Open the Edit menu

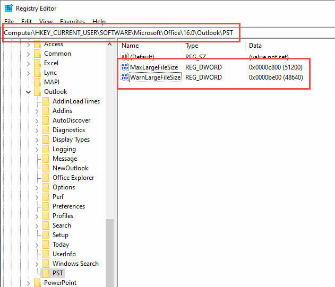pyautogui.click(x=27, y=21)
